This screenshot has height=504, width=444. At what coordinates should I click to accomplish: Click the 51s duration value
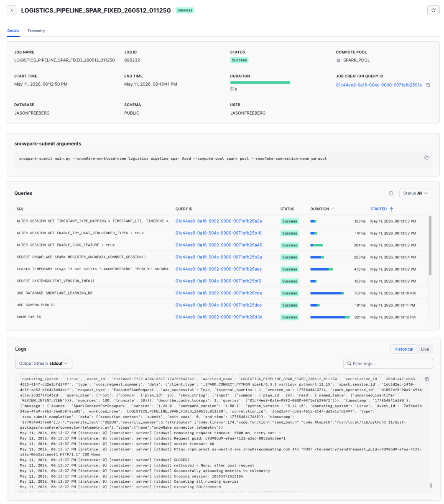point(234,89)
